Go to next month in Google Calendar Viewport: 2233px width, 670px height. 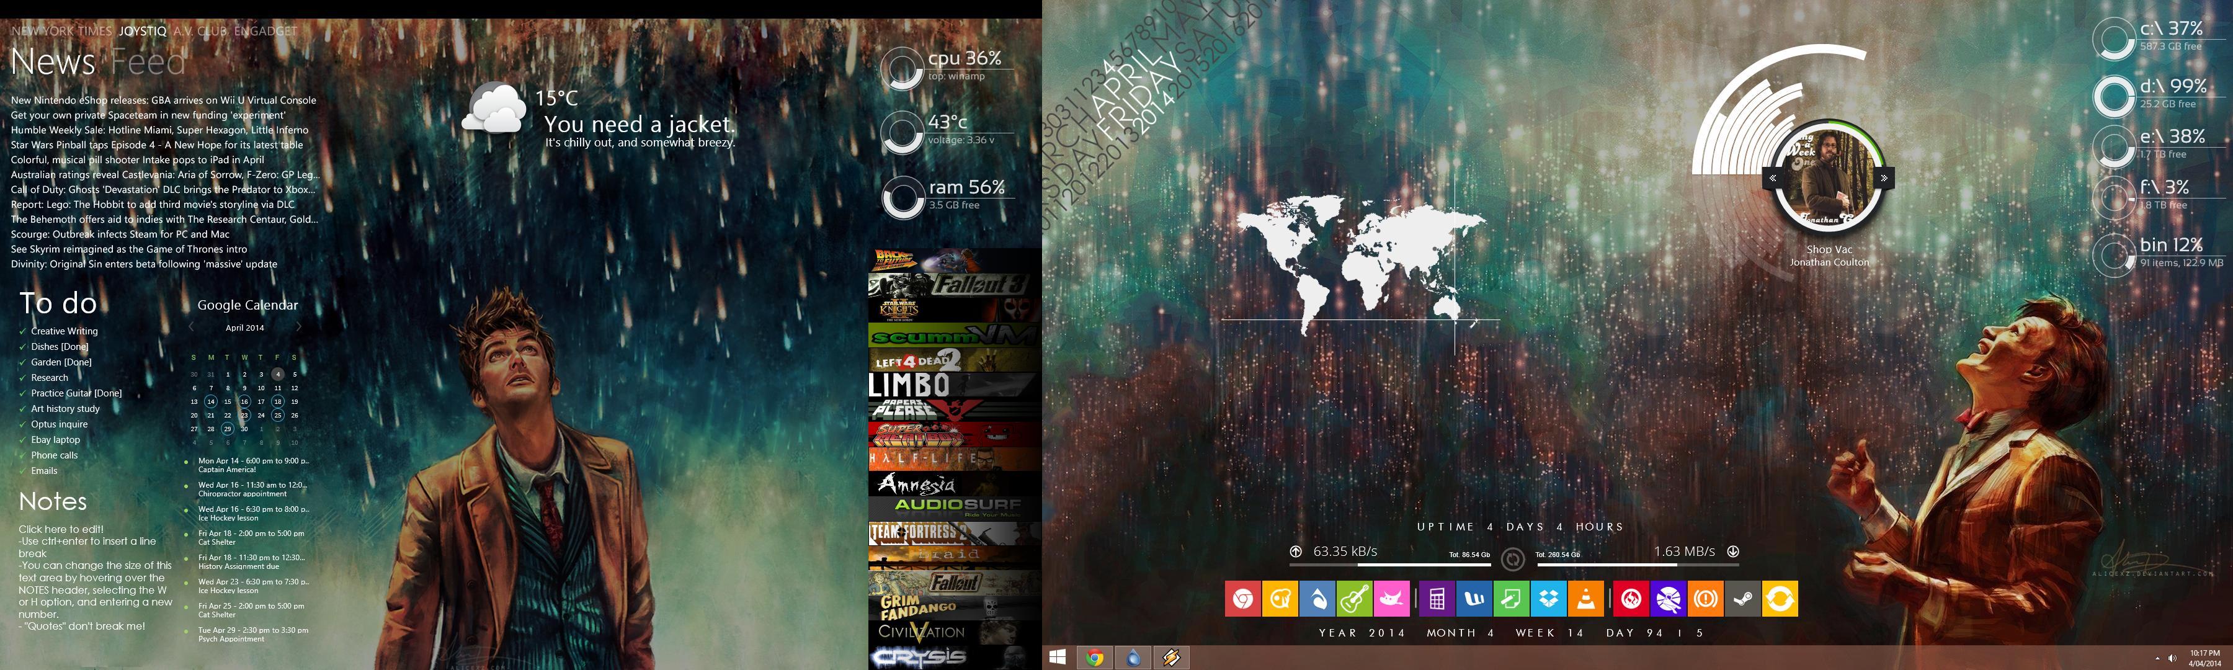[x=299, y=327]
